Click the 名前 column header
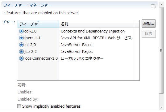166x112 pixels. coord(96,24)
